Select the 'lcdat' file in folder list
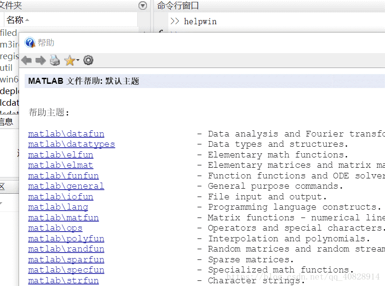 (9, 102)
